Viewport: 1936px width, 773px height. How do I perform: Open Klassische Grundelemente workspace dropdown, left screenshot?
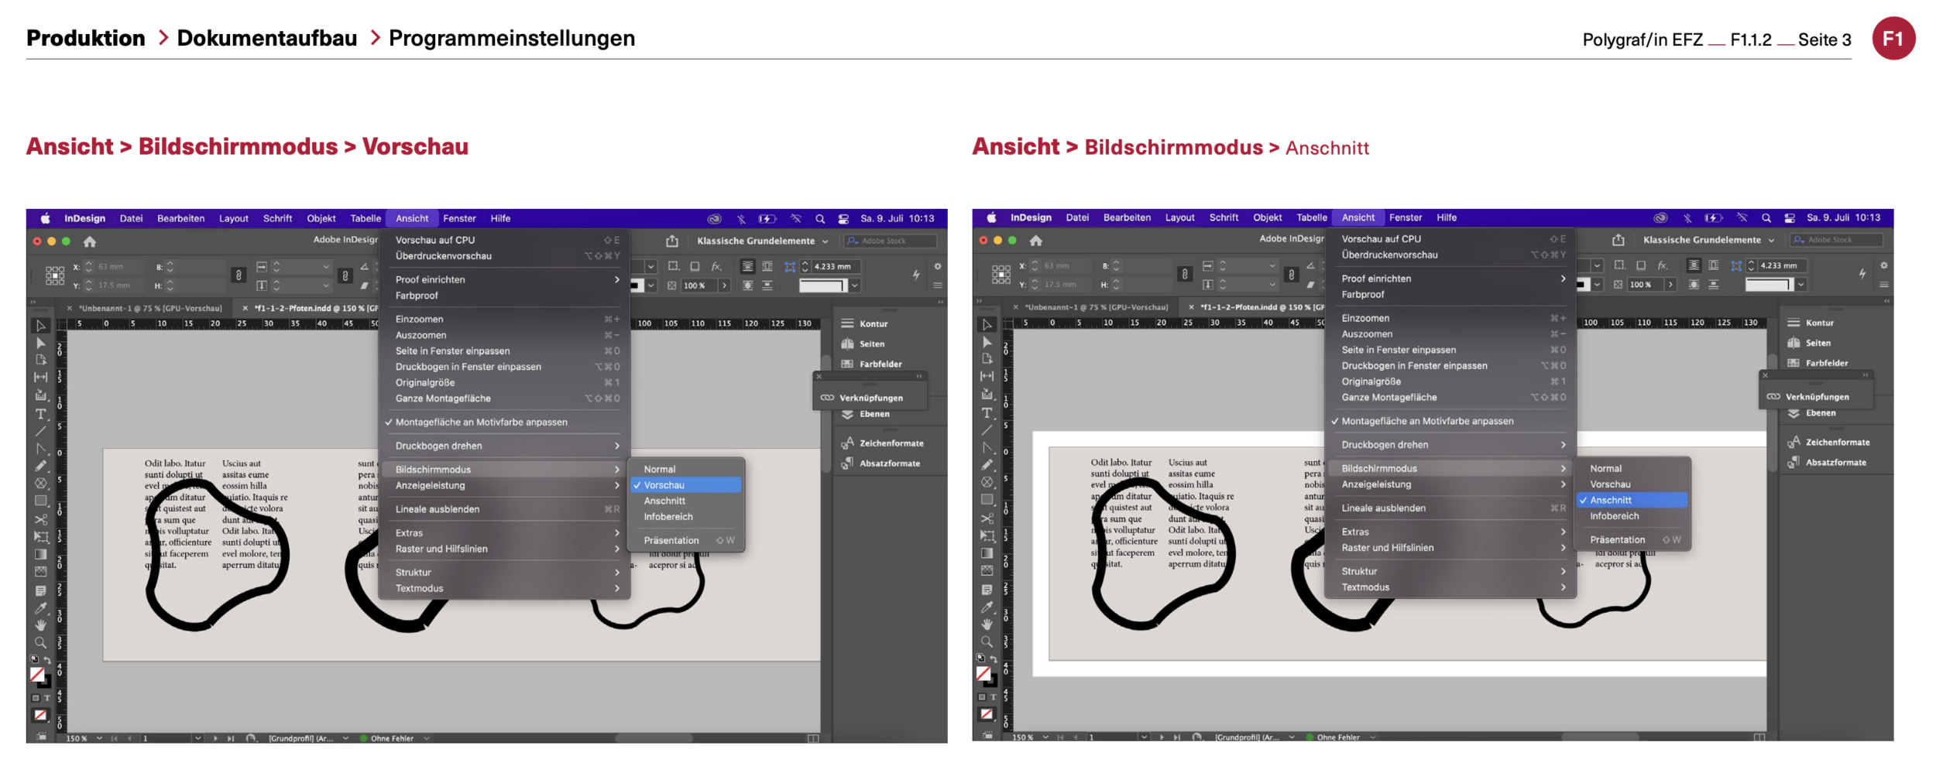[762, 241]
